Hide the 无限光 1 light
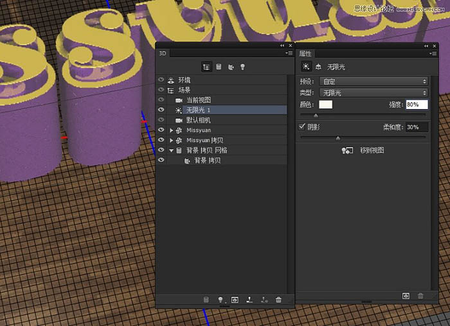 pos(161,110)
